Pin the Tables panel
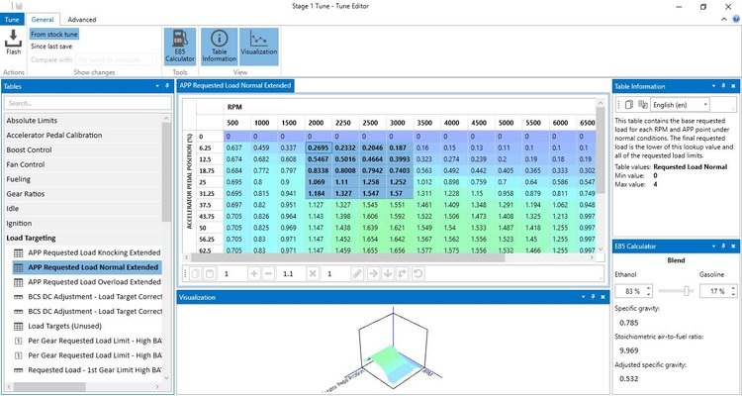The image size is (742, 396). (x=157, y=86)
